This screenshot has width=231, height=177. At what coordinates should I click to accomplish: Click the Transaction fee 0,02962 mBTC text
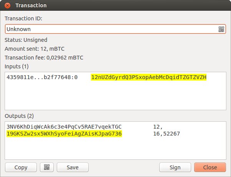click(x=44, y=58)
